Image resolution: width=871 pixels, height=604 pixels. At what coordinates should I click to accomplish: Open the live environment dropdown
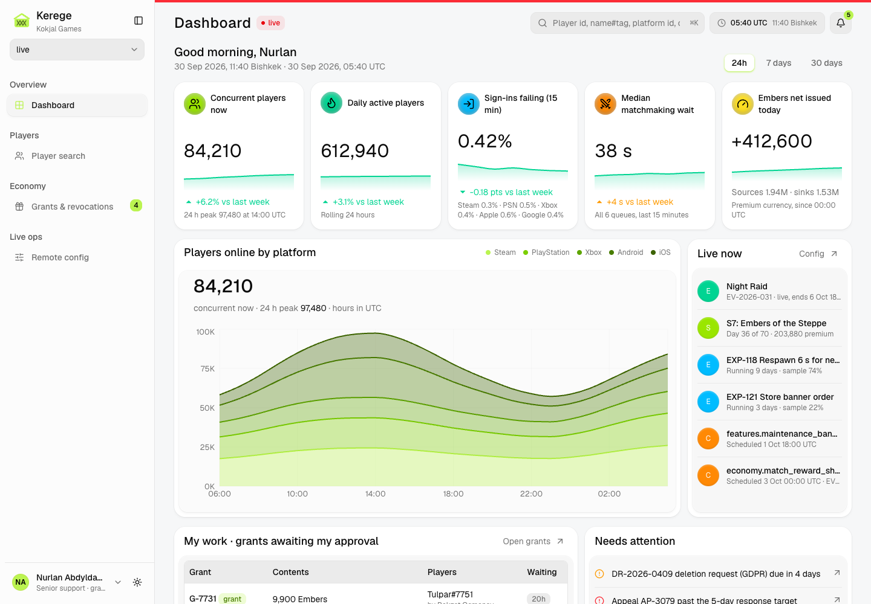(77, 50)
